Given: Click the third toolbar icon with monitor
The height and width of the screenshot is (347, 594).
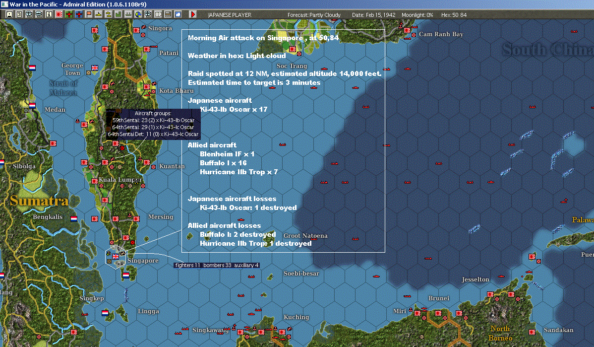Looking at the screenshot, I should click(x=29, y=14).
